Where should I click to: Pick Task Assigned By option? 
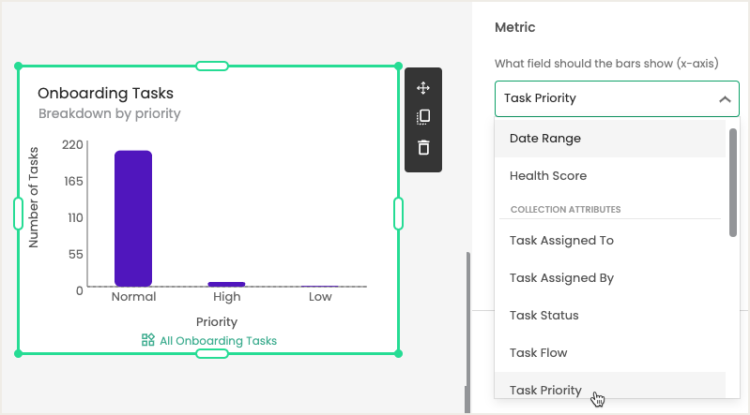pos(610,278)
